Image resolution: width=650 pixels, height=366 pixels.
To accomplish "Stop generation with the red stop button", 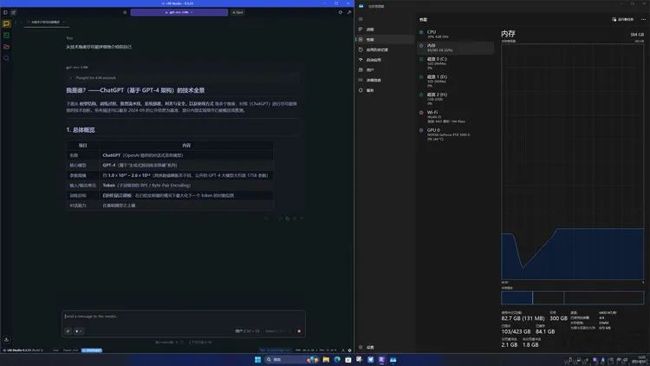I will (299, 331).
